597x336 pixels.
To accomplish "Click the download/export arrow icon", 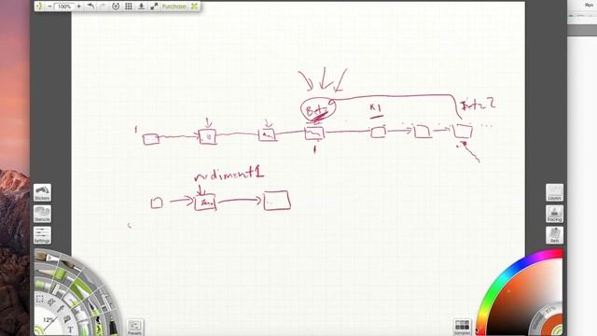I will tap(141, 7).
